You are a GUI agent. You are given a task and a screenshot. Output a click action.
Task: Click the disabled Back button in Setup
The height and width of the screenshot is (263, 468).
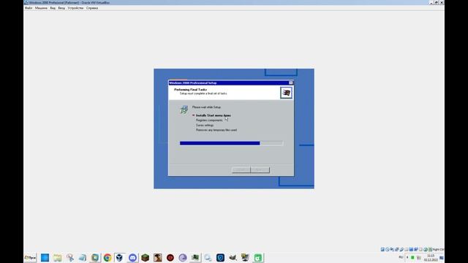(241, 169)
